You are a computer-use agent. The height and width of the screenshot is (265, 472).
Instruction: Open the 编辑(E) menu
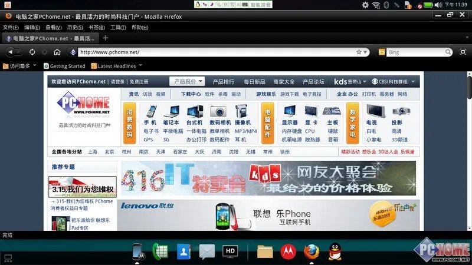pos(32,27)
